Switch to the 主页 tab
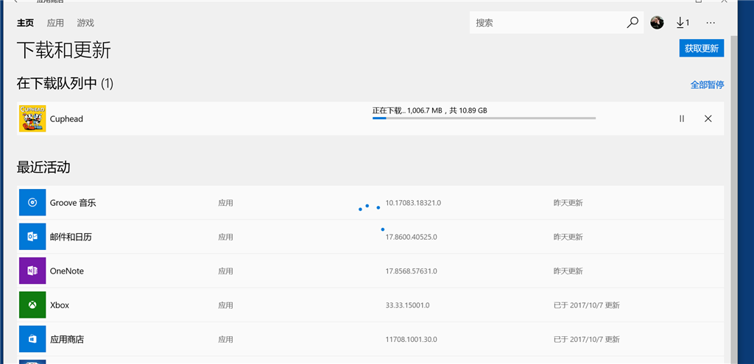 25,23
